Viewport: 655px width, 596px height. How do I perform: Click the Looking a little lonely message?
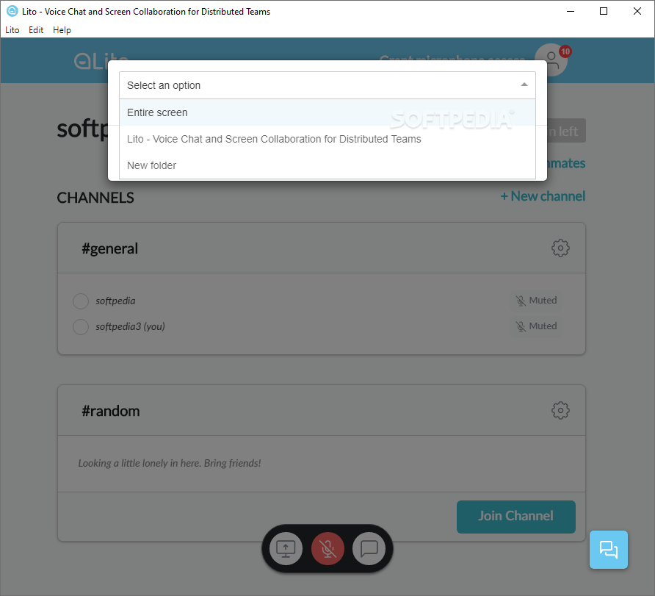170,463
